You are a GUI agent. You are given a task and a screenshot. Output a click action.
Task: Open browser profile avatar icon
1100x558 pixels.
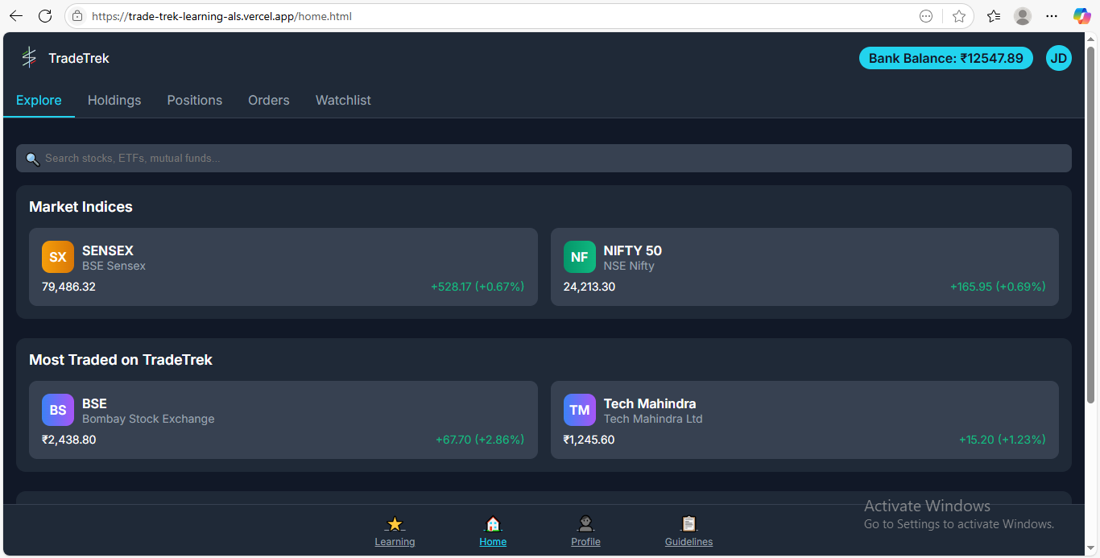pos(1023,16)
